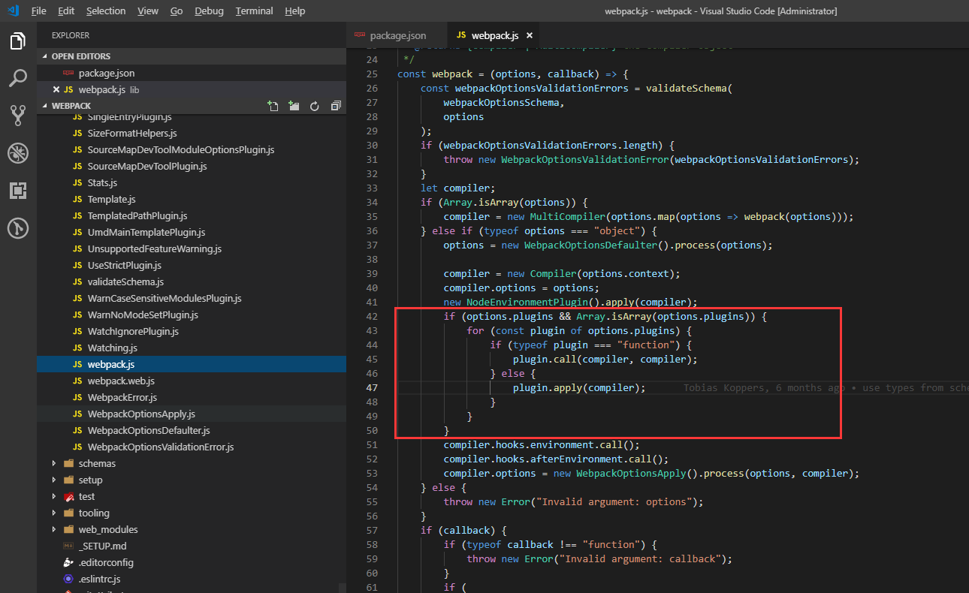The height and width of the screenshot is (593, 969).
Task: Open WebpackOptionsApply.js in the file tree
Action: point(140,414)
